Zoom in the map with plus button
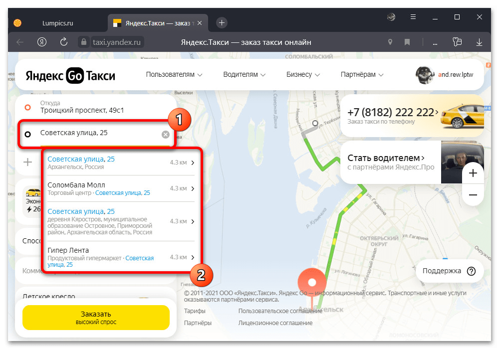Screen dimensions: 499x349 click(x=473, y=173)
